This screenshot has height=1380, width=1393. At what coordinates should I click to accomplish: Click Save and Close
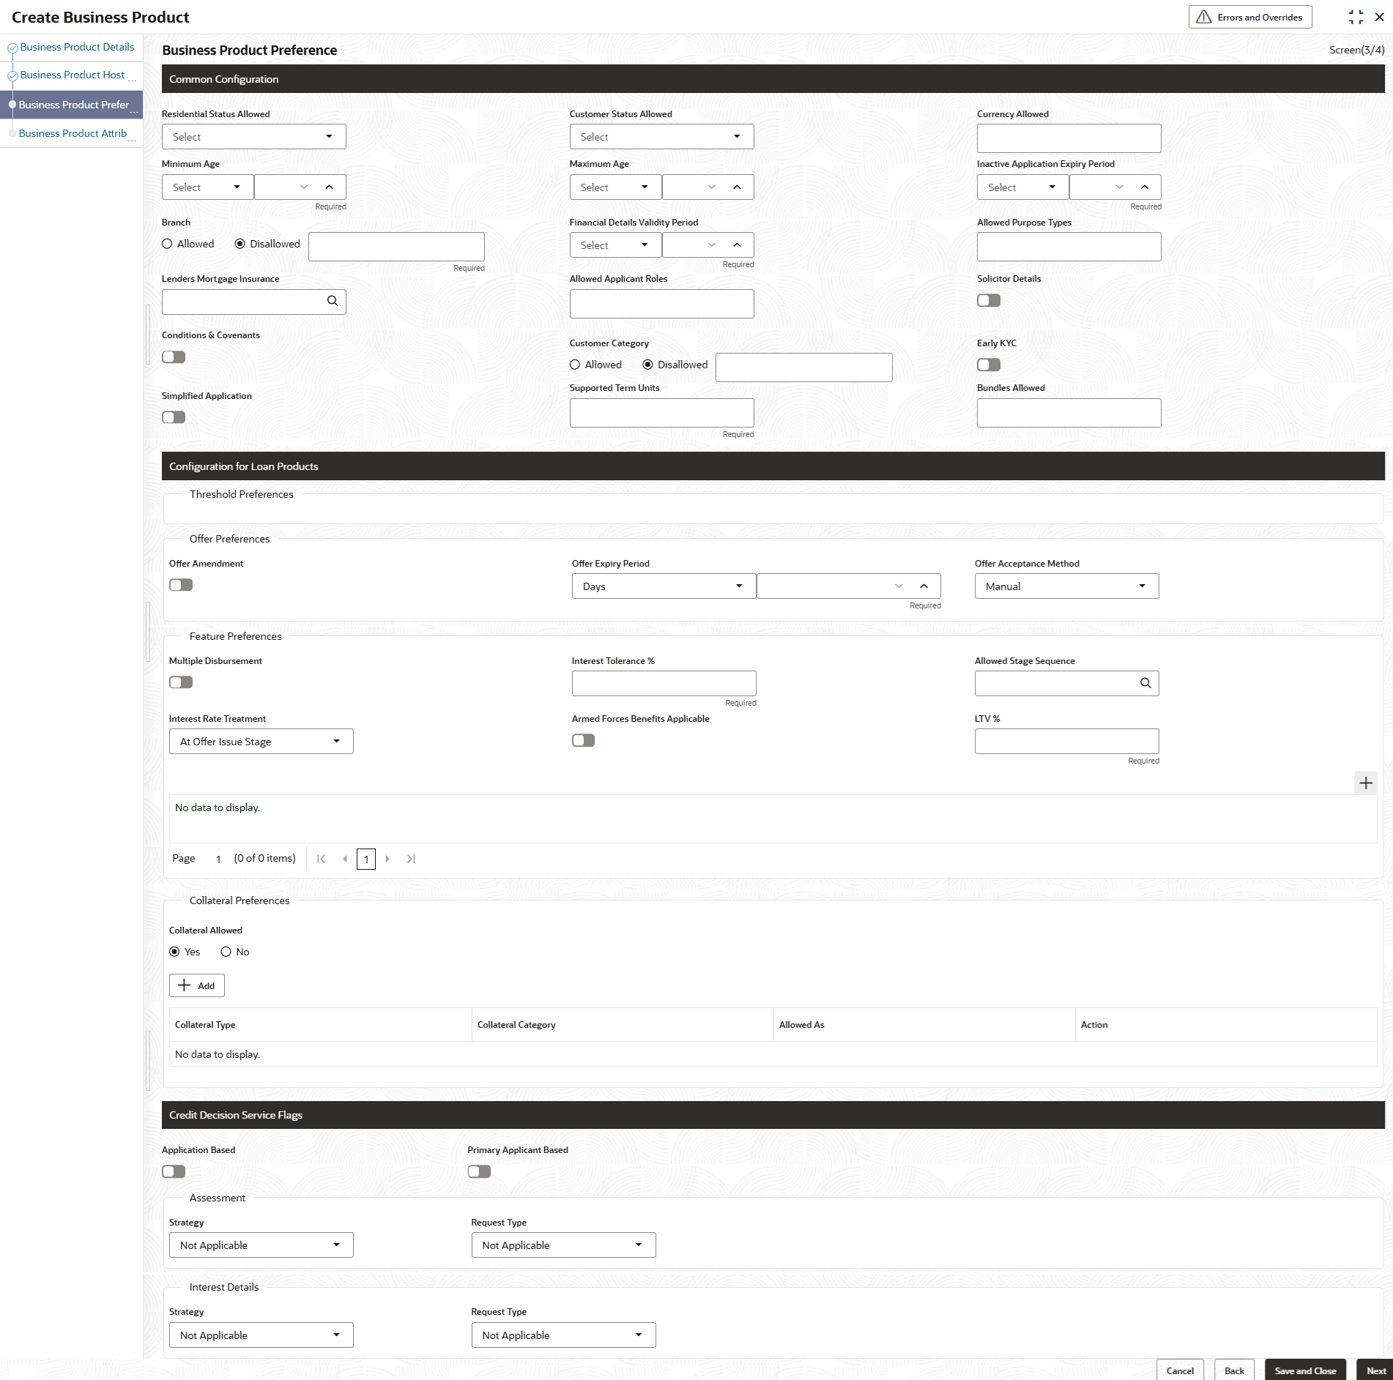coord(1305,1370)
